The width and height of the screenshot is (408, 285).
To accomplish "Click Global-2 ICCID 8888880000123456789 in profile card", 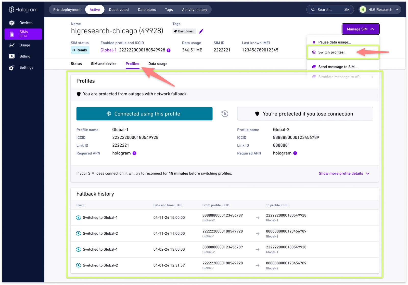I will (x=296, y=137).
